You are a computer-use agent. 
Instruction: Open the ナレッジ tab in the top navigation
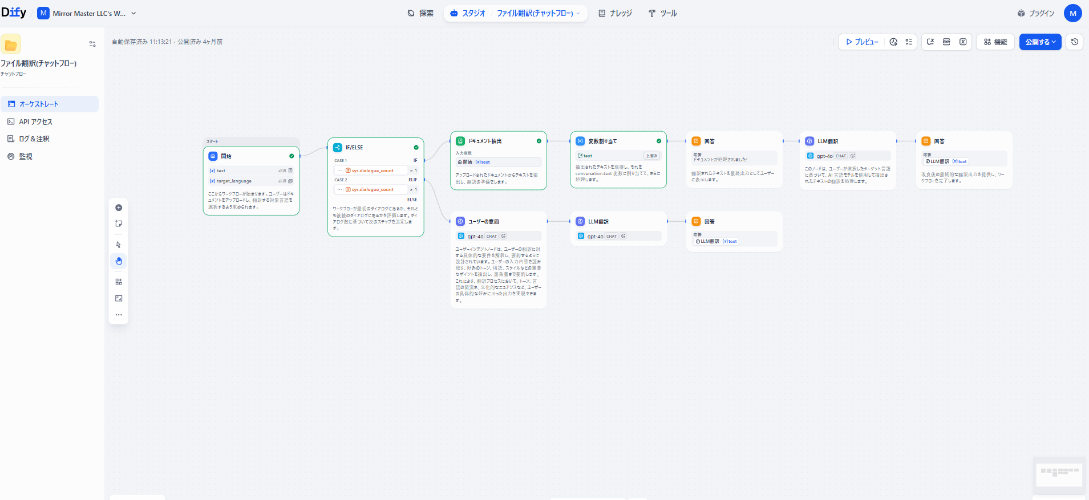[x=615, y=13]
